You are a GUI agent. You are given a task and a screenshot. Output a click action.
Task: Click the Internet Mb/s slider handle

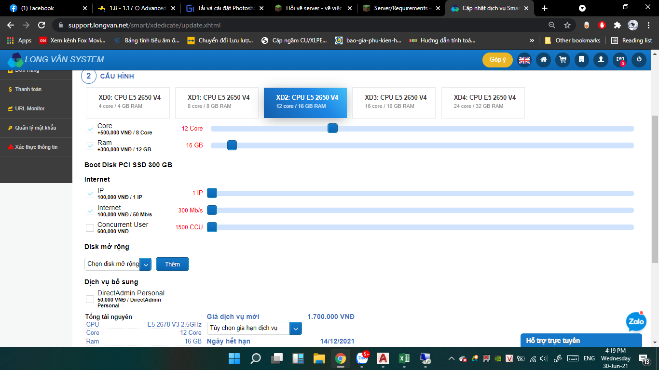pyautogui.click(x=212, y=210)
